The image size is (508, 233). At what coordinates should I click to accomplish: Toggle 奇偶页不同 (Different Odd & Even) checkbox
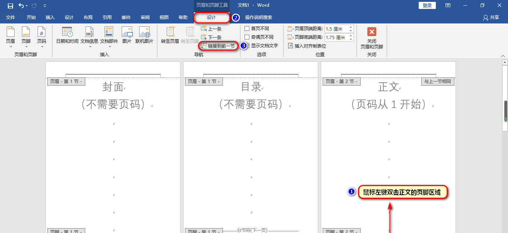tap(247, 37)
